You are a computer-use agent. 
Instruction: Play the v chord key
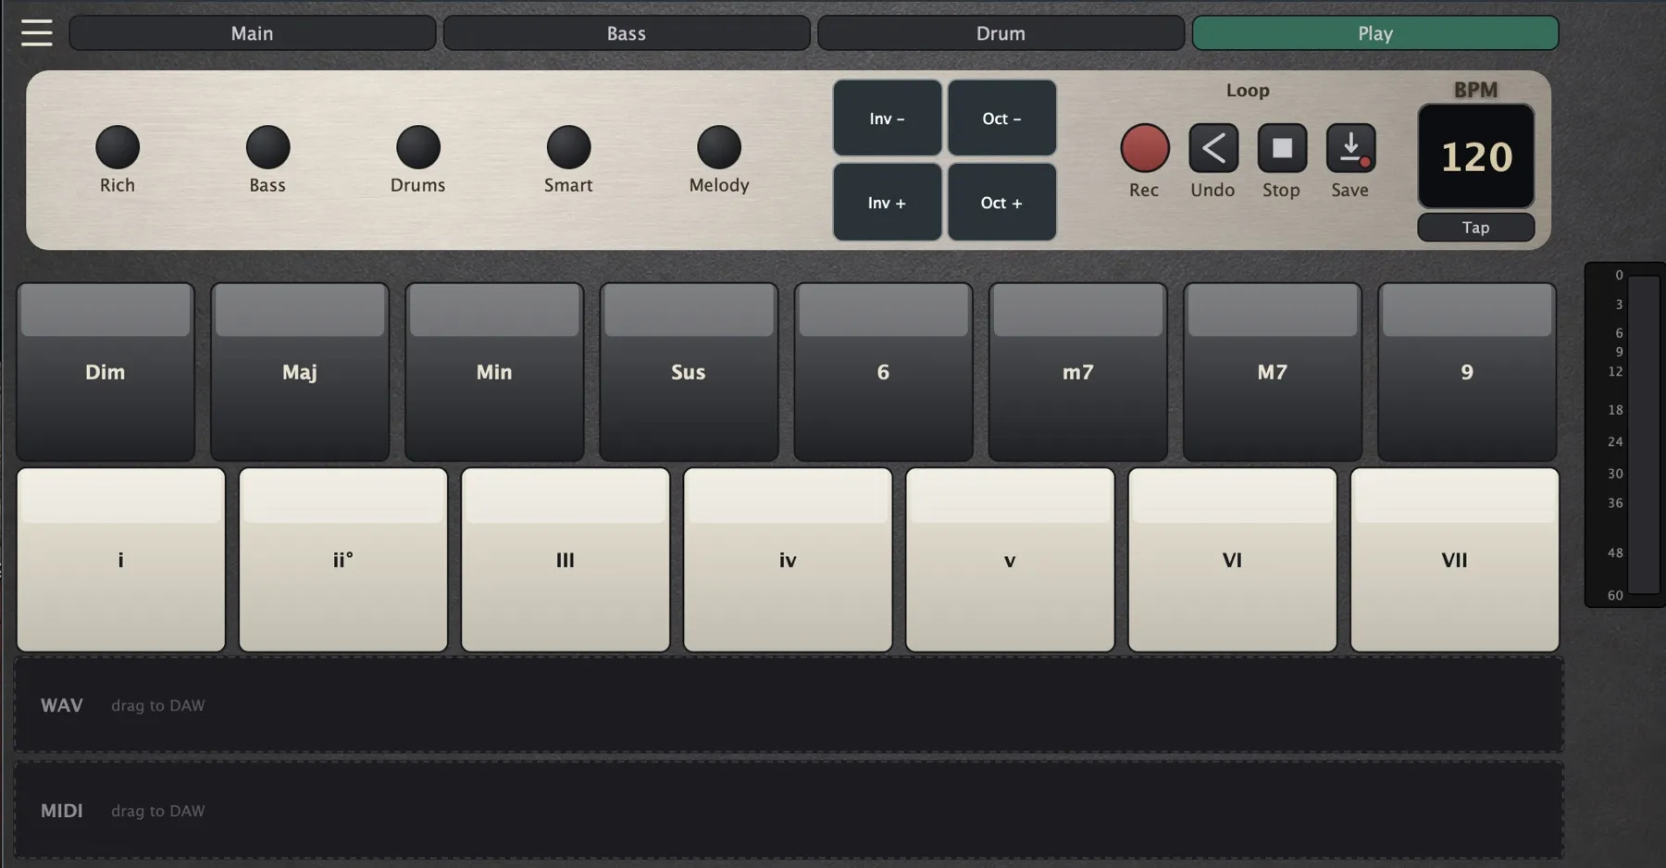pos(1010,560)
